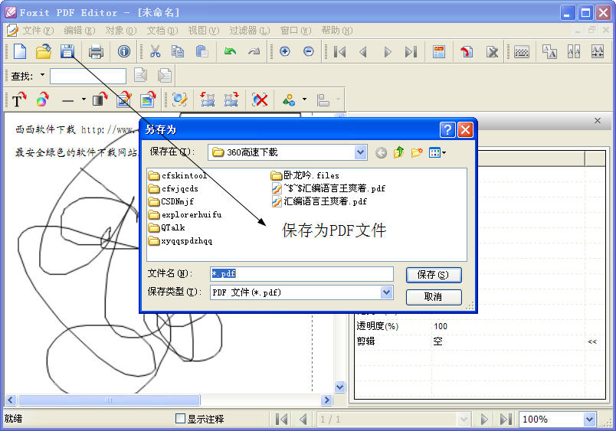This screenshot has height=431, width=616.
Task: Close the 另存为 dialog
Action: click(466, 129)
